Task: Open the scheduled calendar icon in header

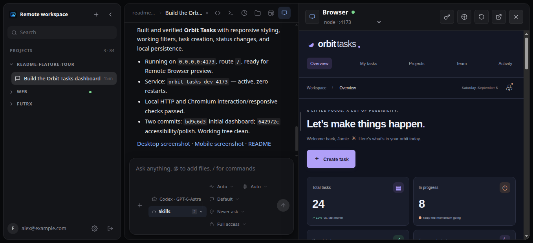Action: [x=271, y=13]
